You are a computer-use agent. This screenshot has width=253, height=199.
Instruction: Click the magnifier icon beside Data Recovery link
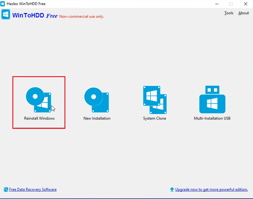6,189
